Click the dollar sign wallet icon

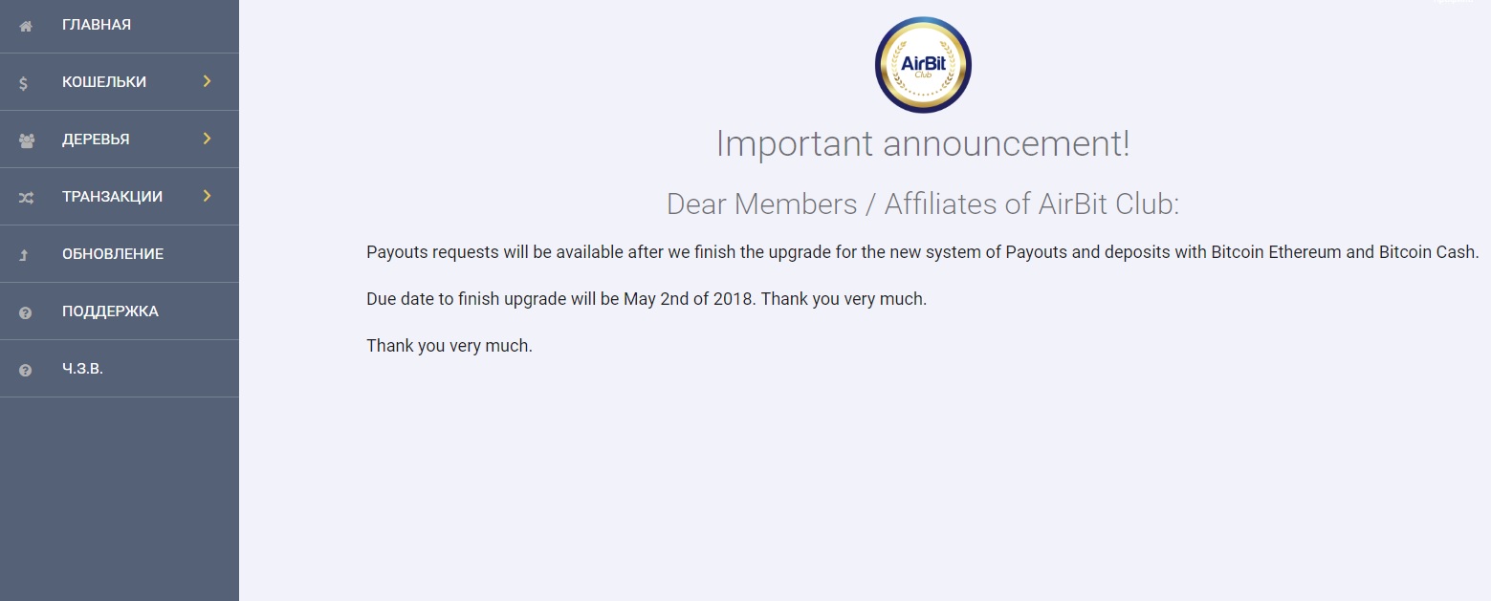24,83
